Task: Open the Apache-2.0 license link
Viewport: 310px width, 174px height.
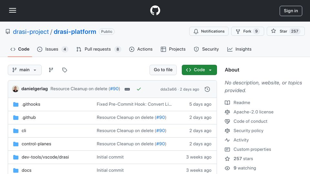Action: tap(253, 112)
